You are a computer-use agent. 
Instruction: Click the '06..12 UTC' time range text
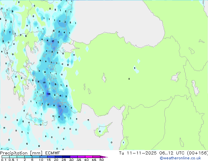(172, 153)
